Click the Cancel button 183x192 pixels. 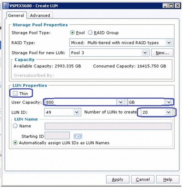tap(143, 180)
